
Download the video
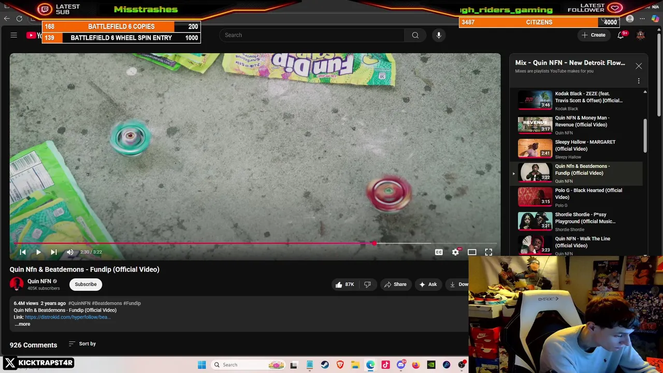tap(457, 284)
